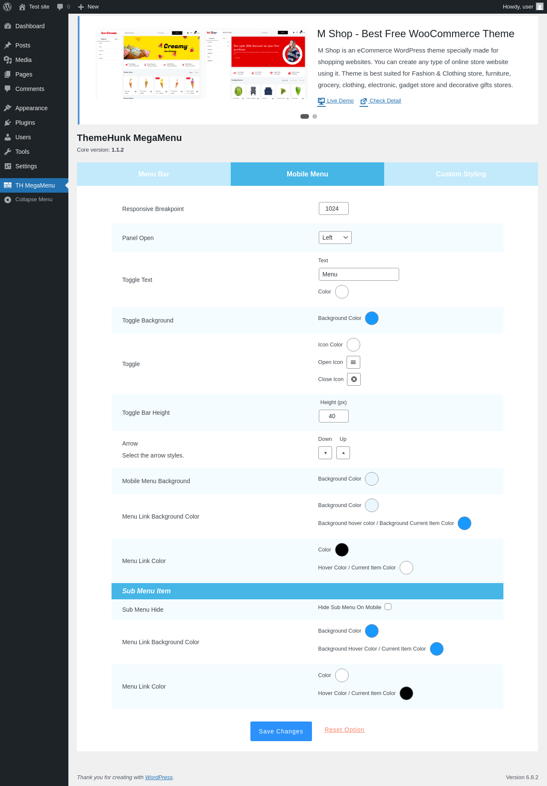Open the Panel Open dropdown
Image resolution: width=547 pixels, height=786 pixels.
[335, 238]
